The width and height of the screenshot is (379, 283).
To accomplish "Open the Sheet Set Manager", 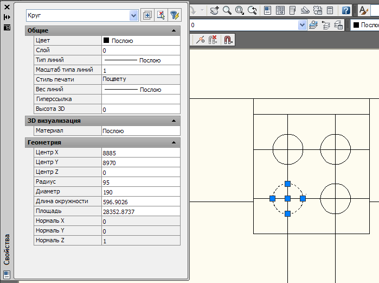I will 305,10.
